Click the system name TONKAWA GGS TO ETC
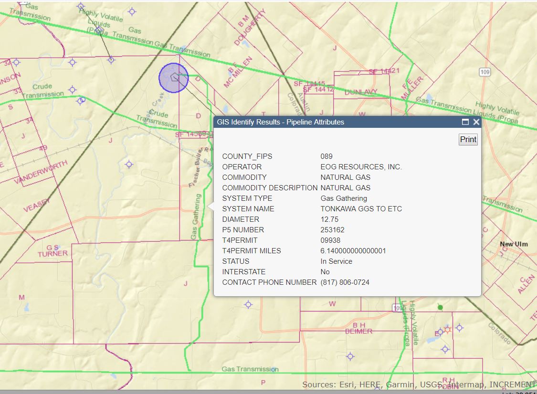537x394 pixels. click(x=361, y=209)
